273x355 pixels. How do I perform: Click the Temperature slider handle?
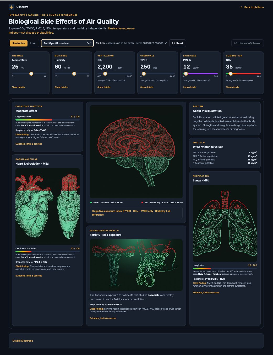pos(31,74)
